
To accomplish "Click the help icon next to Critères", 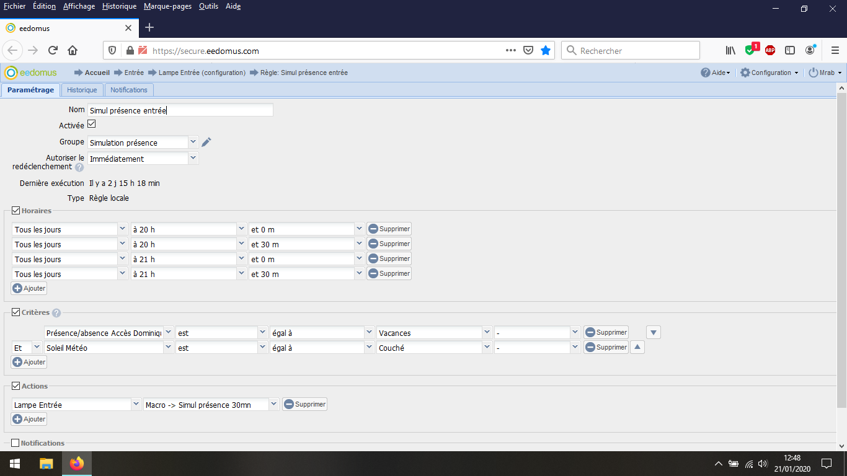I will 56,313.
